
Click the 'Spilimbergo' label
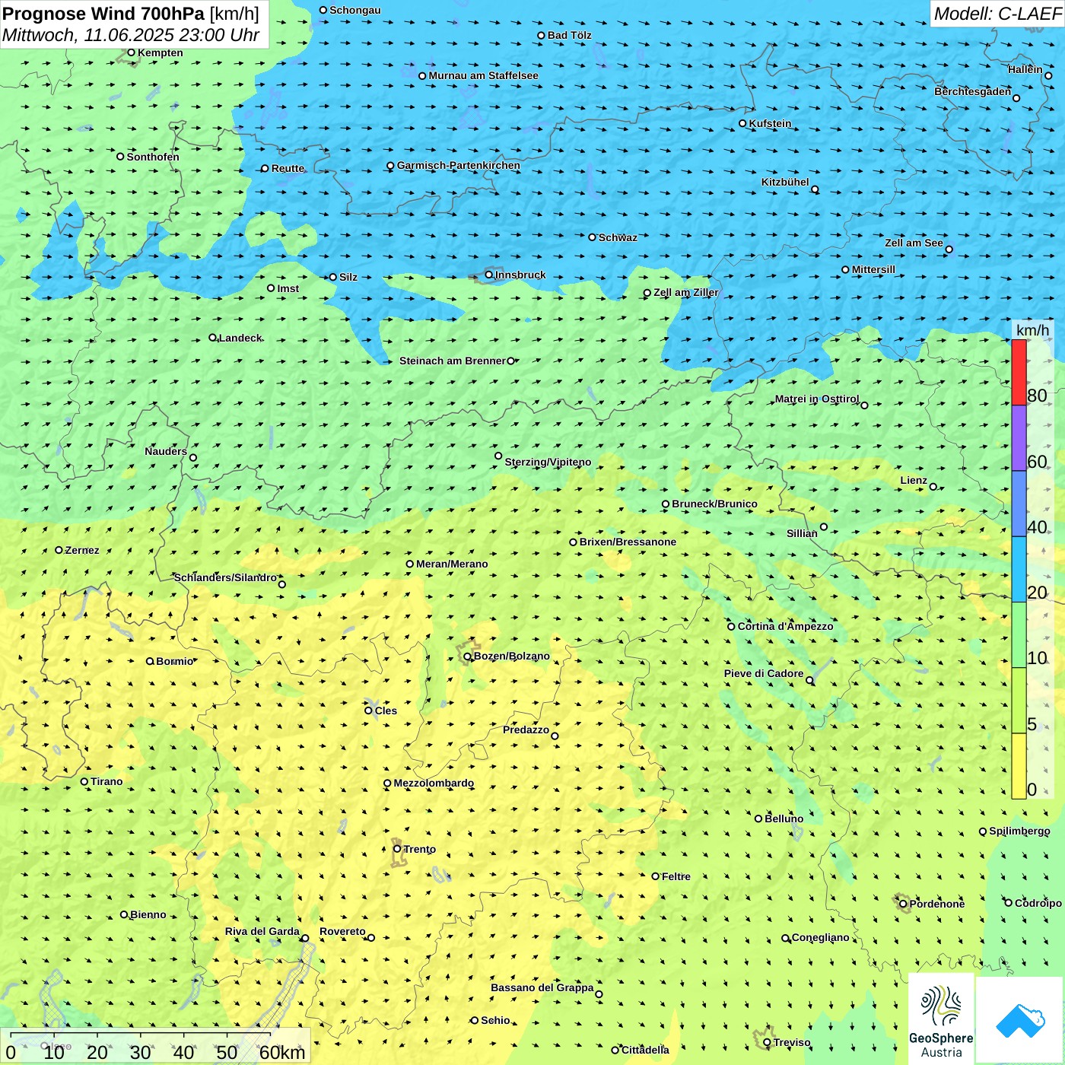(1019, 831)
